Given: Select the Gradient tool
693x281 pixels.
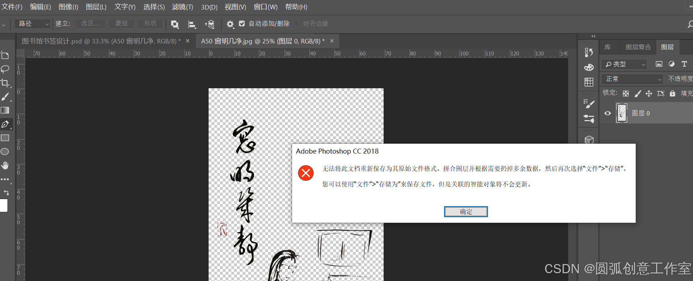Looking at the screenshot, I should click(5, 110).
